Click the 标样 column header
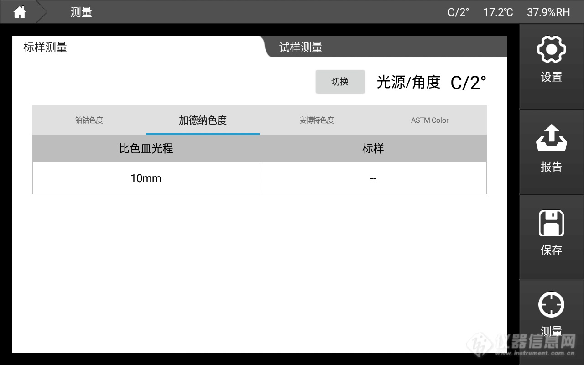Image resolution: width=584 pixels, height=365 pixels. point(373,148)
